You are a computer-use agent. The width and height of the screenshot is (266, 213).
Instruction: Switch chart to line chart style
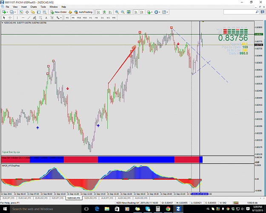point(110,12)
